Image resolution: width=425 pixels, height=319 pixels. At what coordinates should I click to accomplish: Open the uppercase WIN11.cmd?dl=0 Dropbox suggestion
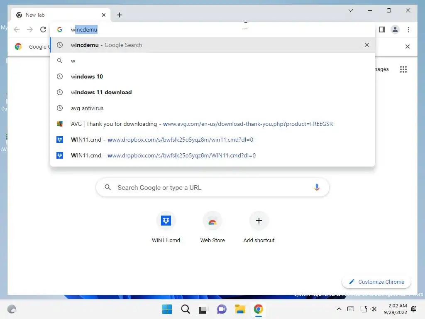tap(212, 155)
